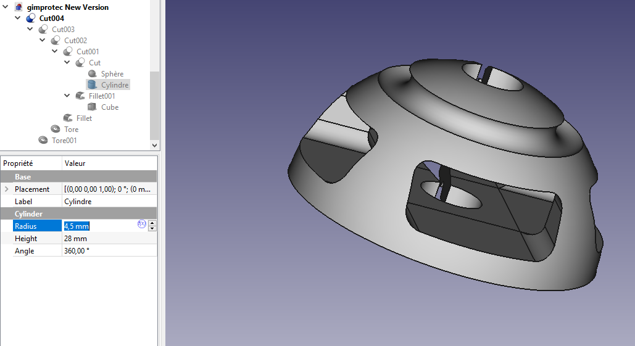Click the Cylindre cylinder icon in tree
This screenshot has width=635, height=346.
pyautogui.click(x=93, y=85)
